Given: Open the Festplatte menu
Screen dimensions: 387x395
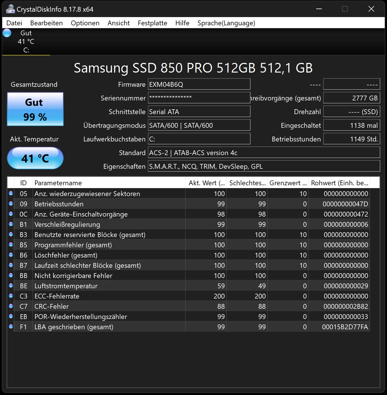Looking at the screenshot, I should (153, 23).
